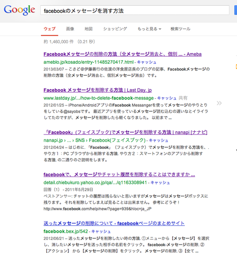The width and height of the screenshot is (237, 262).
Task: Click 共有 next to lastday.jp result
Action: pyautogui.click(x=183, y=98)
